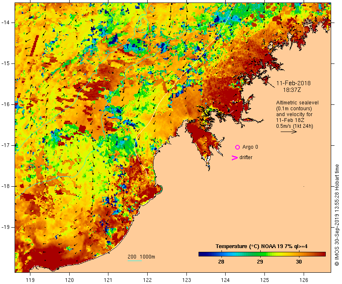This screenshot has height=284, width=342.
Task: Click the "200 1000m" isobath legend text
Action: pyautogui.click(x=141, y=257)
